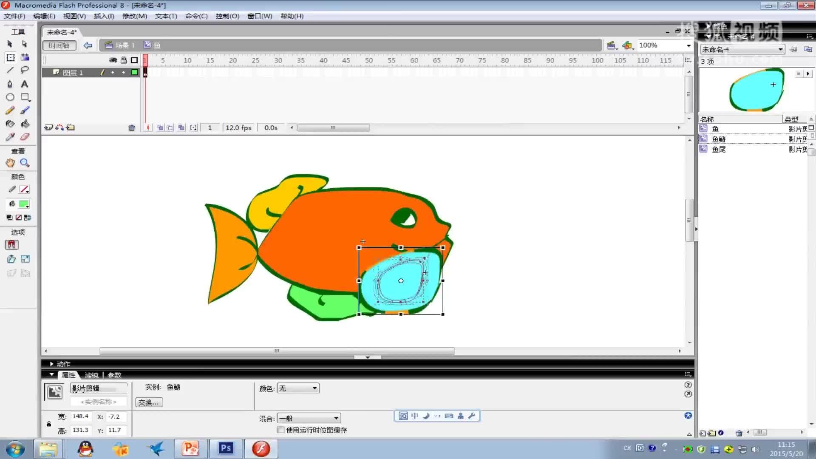Select the Oval tool
Viewport: 816px width, 459px height.
coord(10,97)
